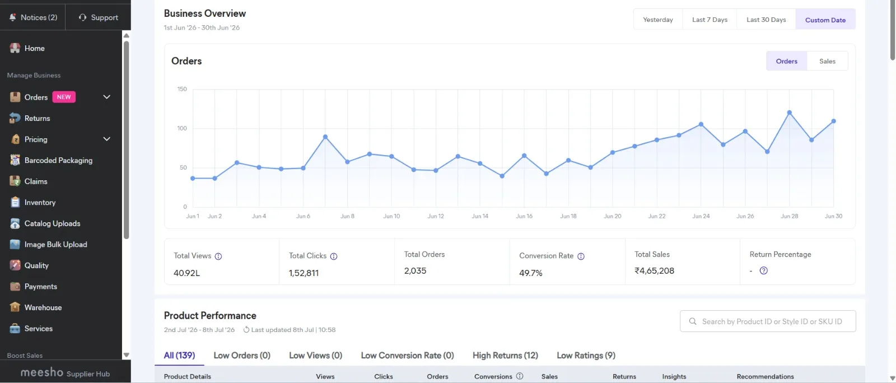This screenshot has height=383, width=896.
Task: Open the Low Views (0) tab
Action: 315,356
